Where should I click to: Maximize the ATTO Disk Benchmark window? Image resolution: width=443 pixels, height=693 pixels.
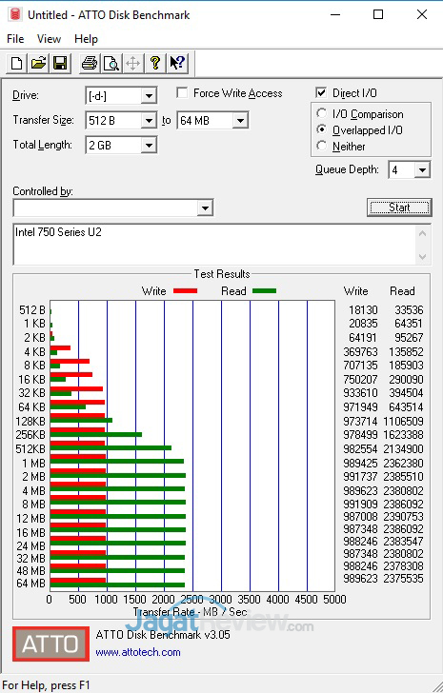[378, 14]
